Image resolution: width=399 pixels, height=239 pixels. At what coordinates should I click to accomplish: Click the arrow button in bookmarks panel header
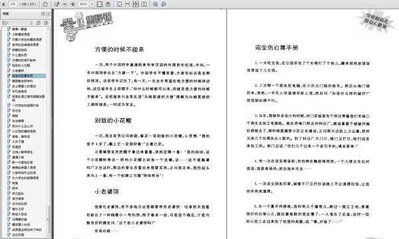tap(48, 14)
